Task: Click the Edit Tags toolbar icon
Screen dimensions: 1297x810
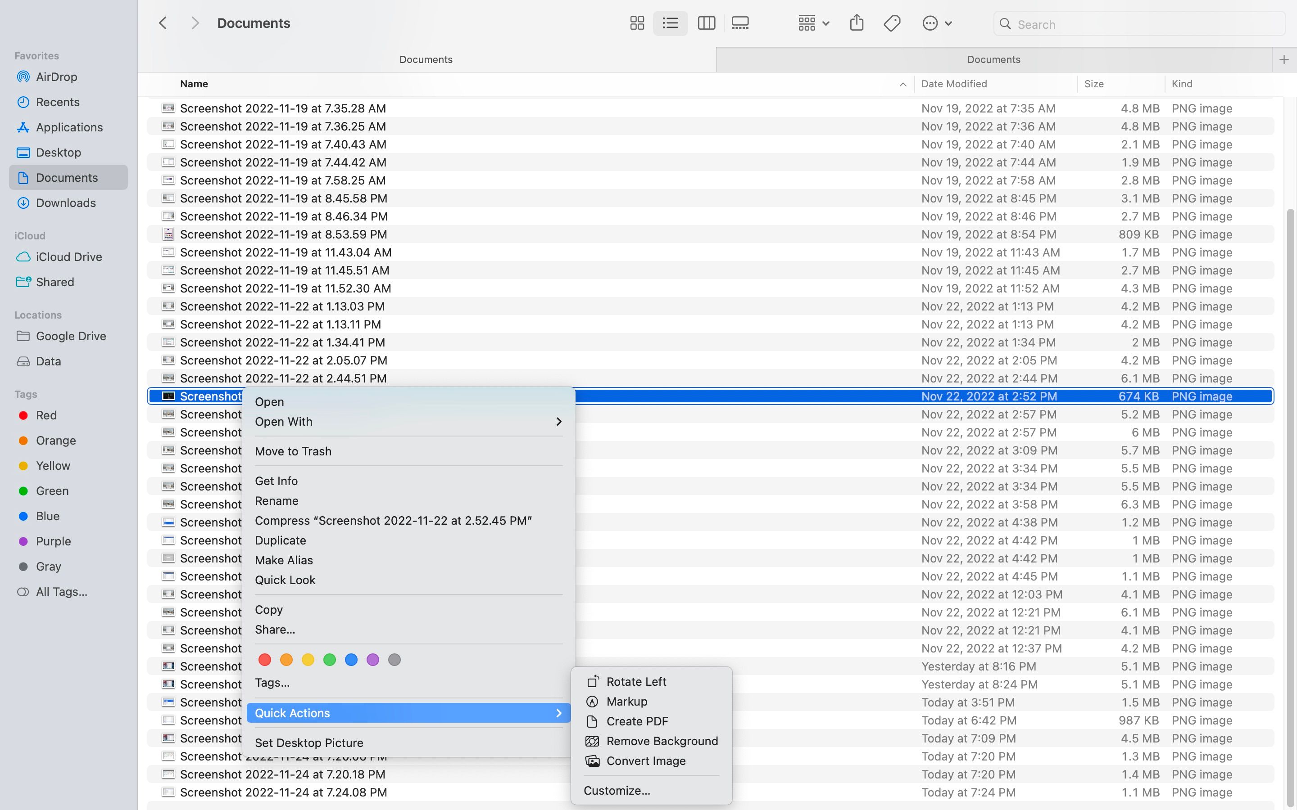Action: pos(892,23)
